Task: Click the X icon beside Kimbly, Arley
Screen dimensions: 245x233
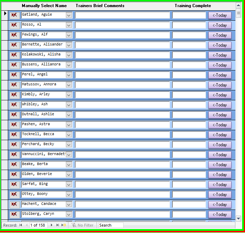Action: [15, 95]
